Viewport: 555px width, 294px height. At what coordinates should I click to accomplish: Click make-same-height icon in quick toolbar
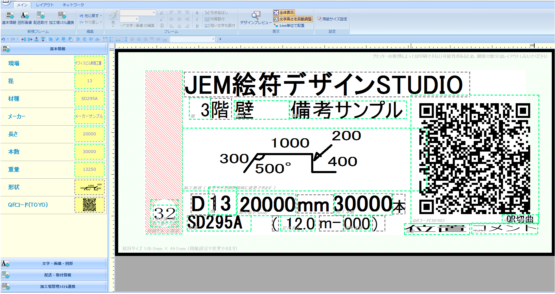point(111,39)
